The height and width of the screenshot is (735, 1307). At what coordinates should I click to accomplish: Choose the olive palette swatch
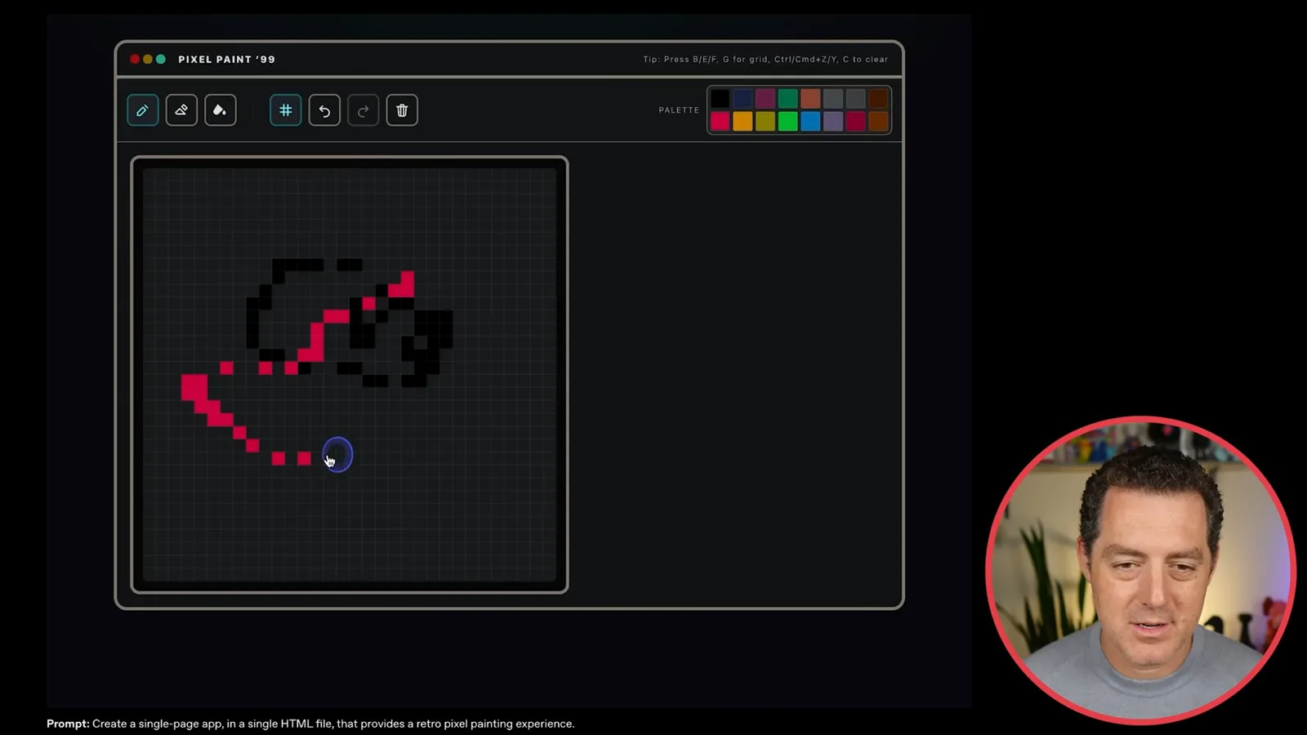point(765,122)
